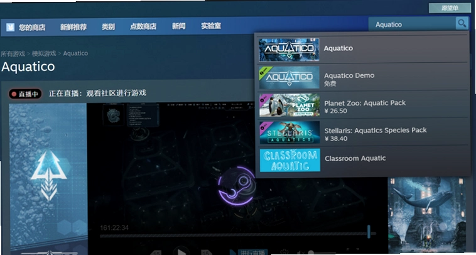Go to the 点数商店 tab

[x=143, y=26]
